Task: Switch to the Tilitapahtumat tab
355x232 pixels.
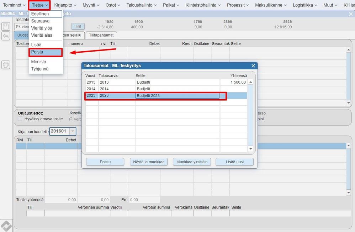Action: click(101, 35)
